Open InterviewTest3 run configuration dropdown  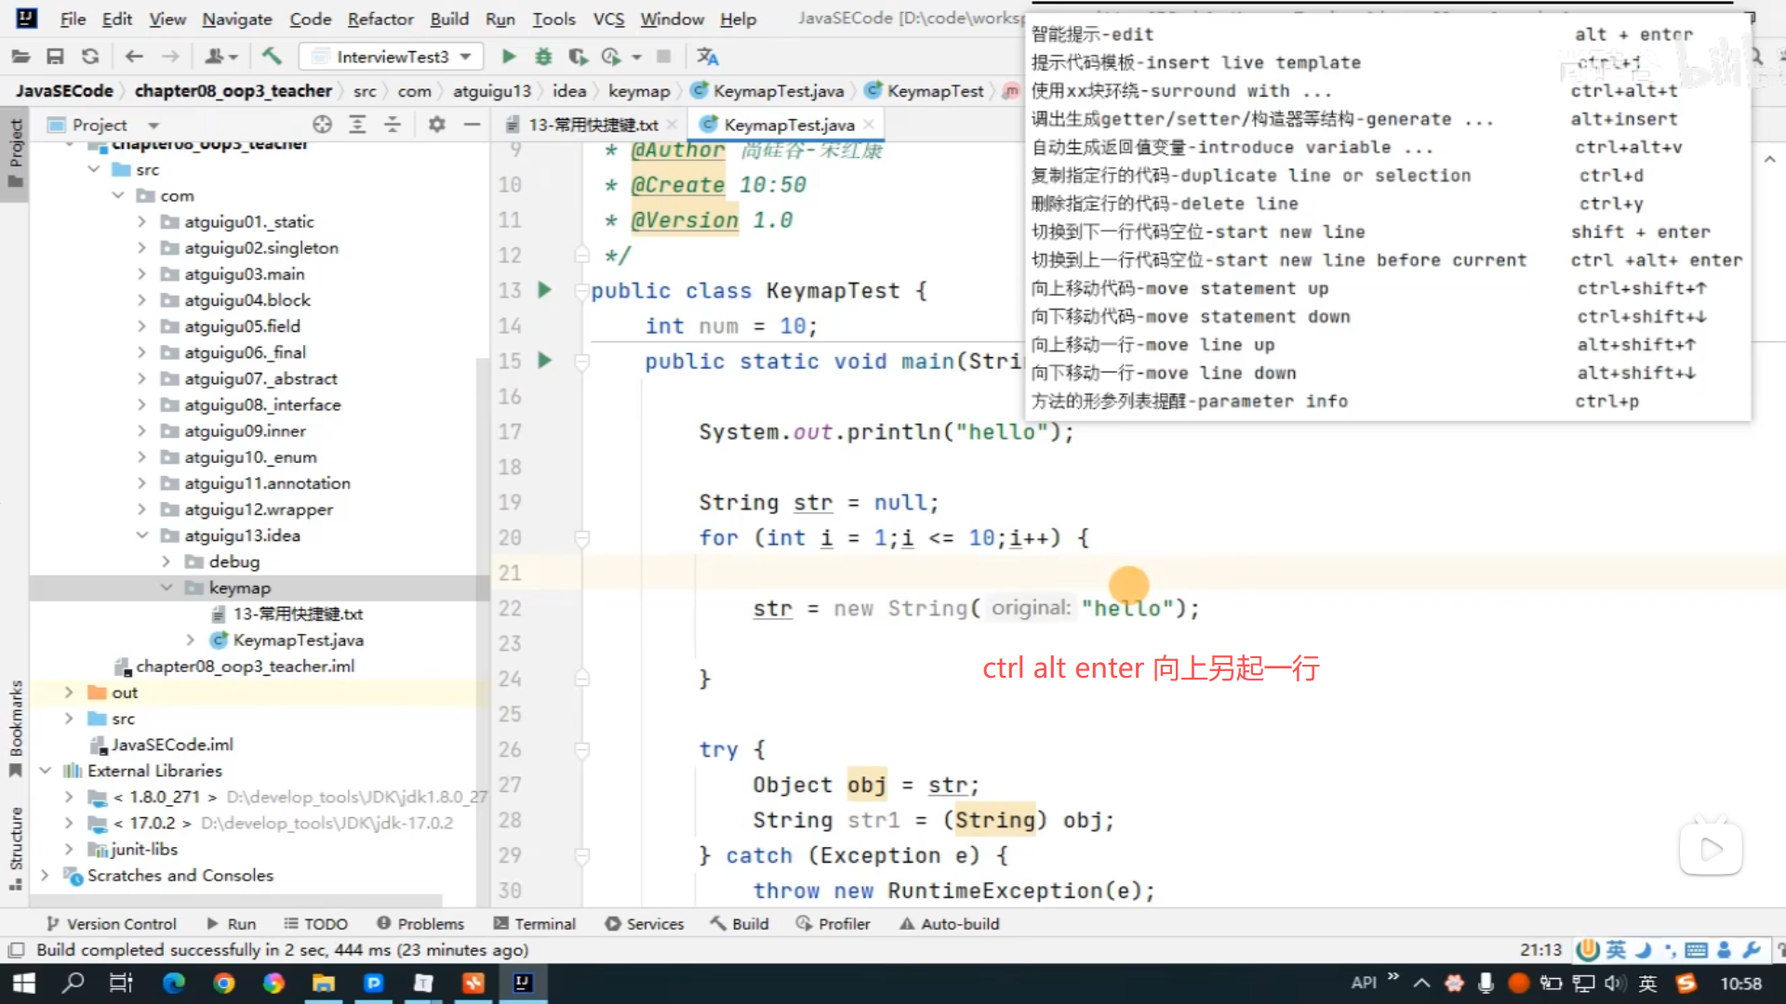tap(392, 57)
